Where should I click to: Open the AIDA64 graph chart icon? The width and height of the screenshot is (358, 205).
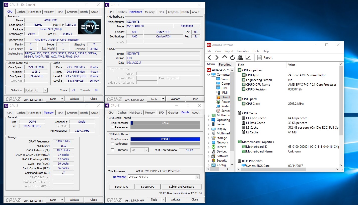(x=248, y=58)
